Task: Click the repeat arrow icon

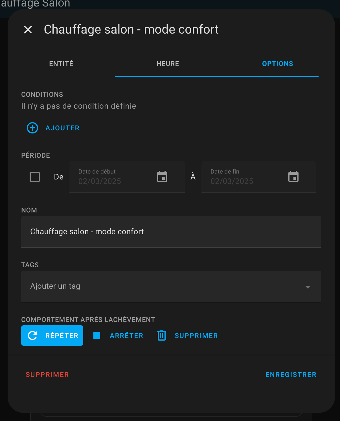Action: [x=33, y=336]
